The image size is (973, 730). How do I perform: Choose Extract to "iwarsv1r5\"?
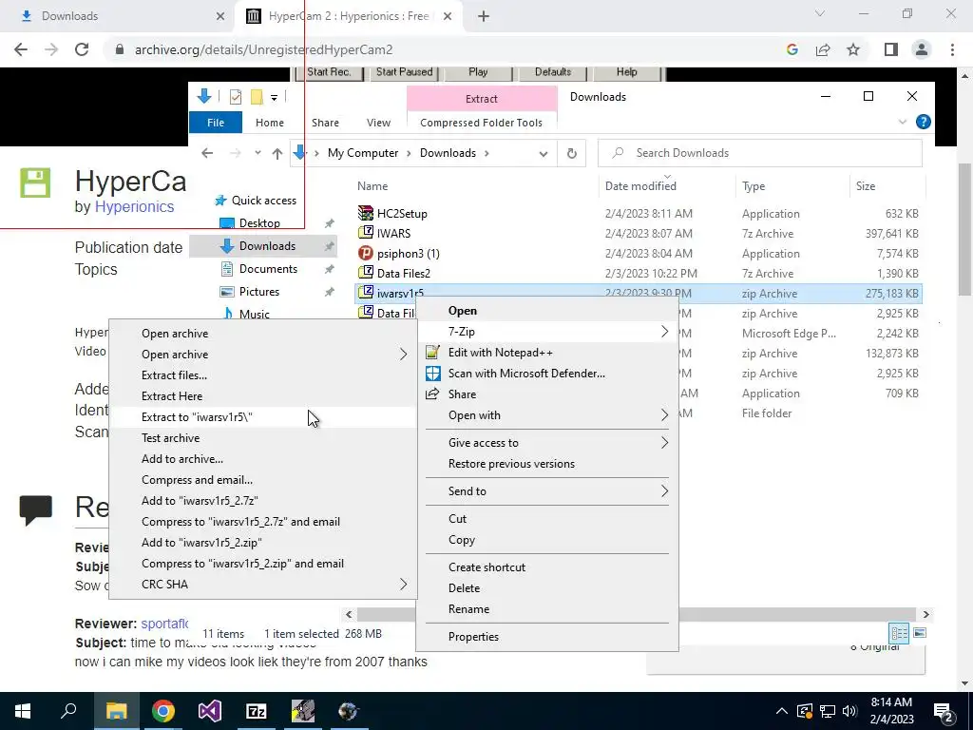262,417
